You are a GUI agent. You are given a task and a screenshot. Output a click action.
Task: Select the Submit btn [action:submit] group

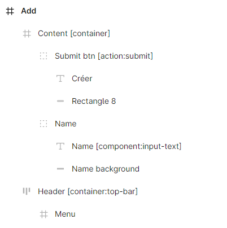click(104, 56)
